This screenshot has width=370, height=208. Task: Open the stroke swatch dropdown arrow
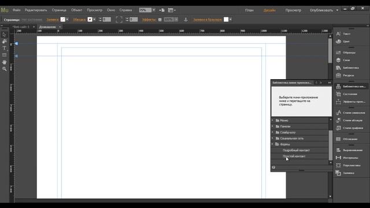click(94, 20)
